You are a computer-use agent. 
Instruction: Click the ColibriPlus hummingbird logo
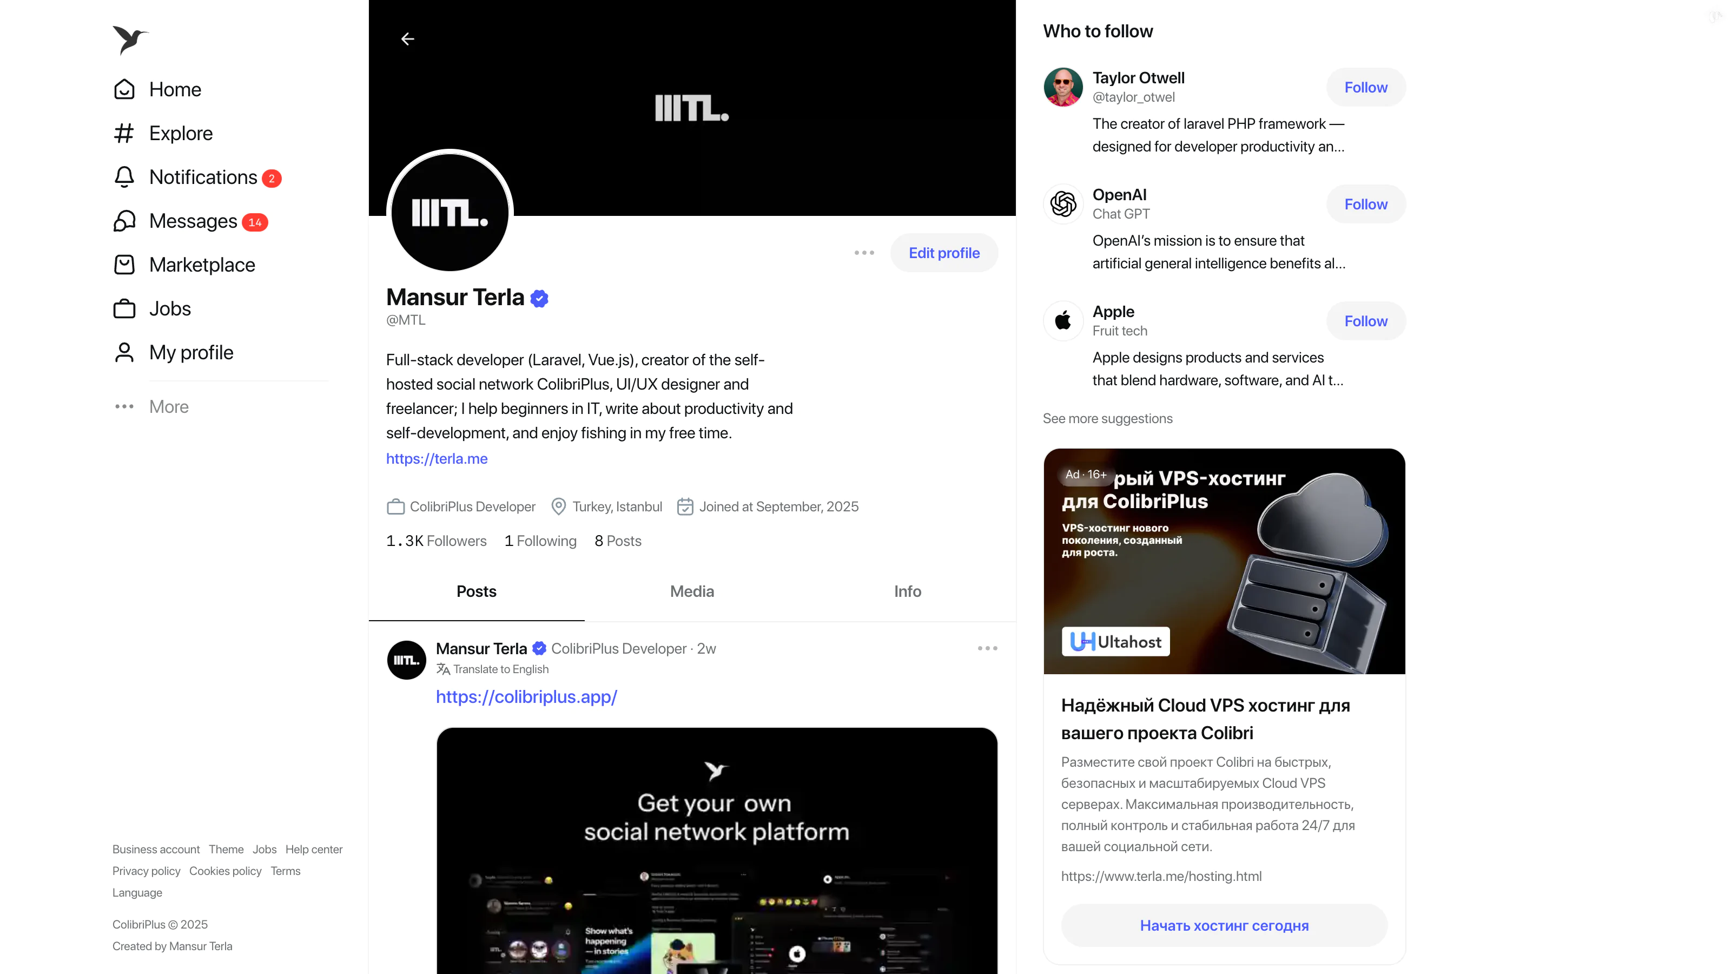click(x=130, y=41)
